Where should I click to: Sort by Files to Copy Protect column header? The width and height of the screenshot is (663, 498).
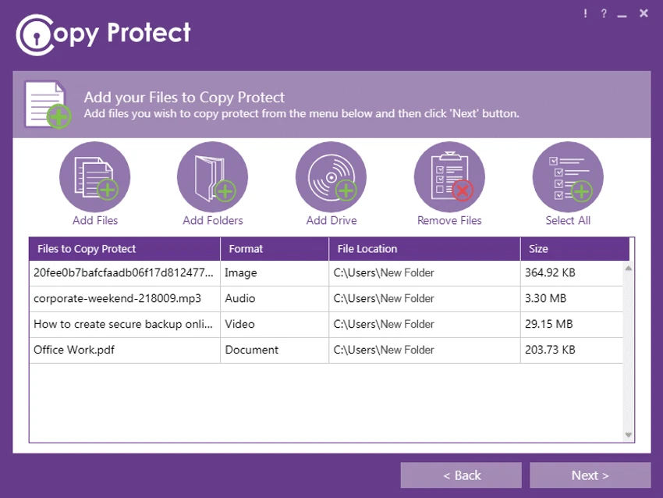point(125,249)
